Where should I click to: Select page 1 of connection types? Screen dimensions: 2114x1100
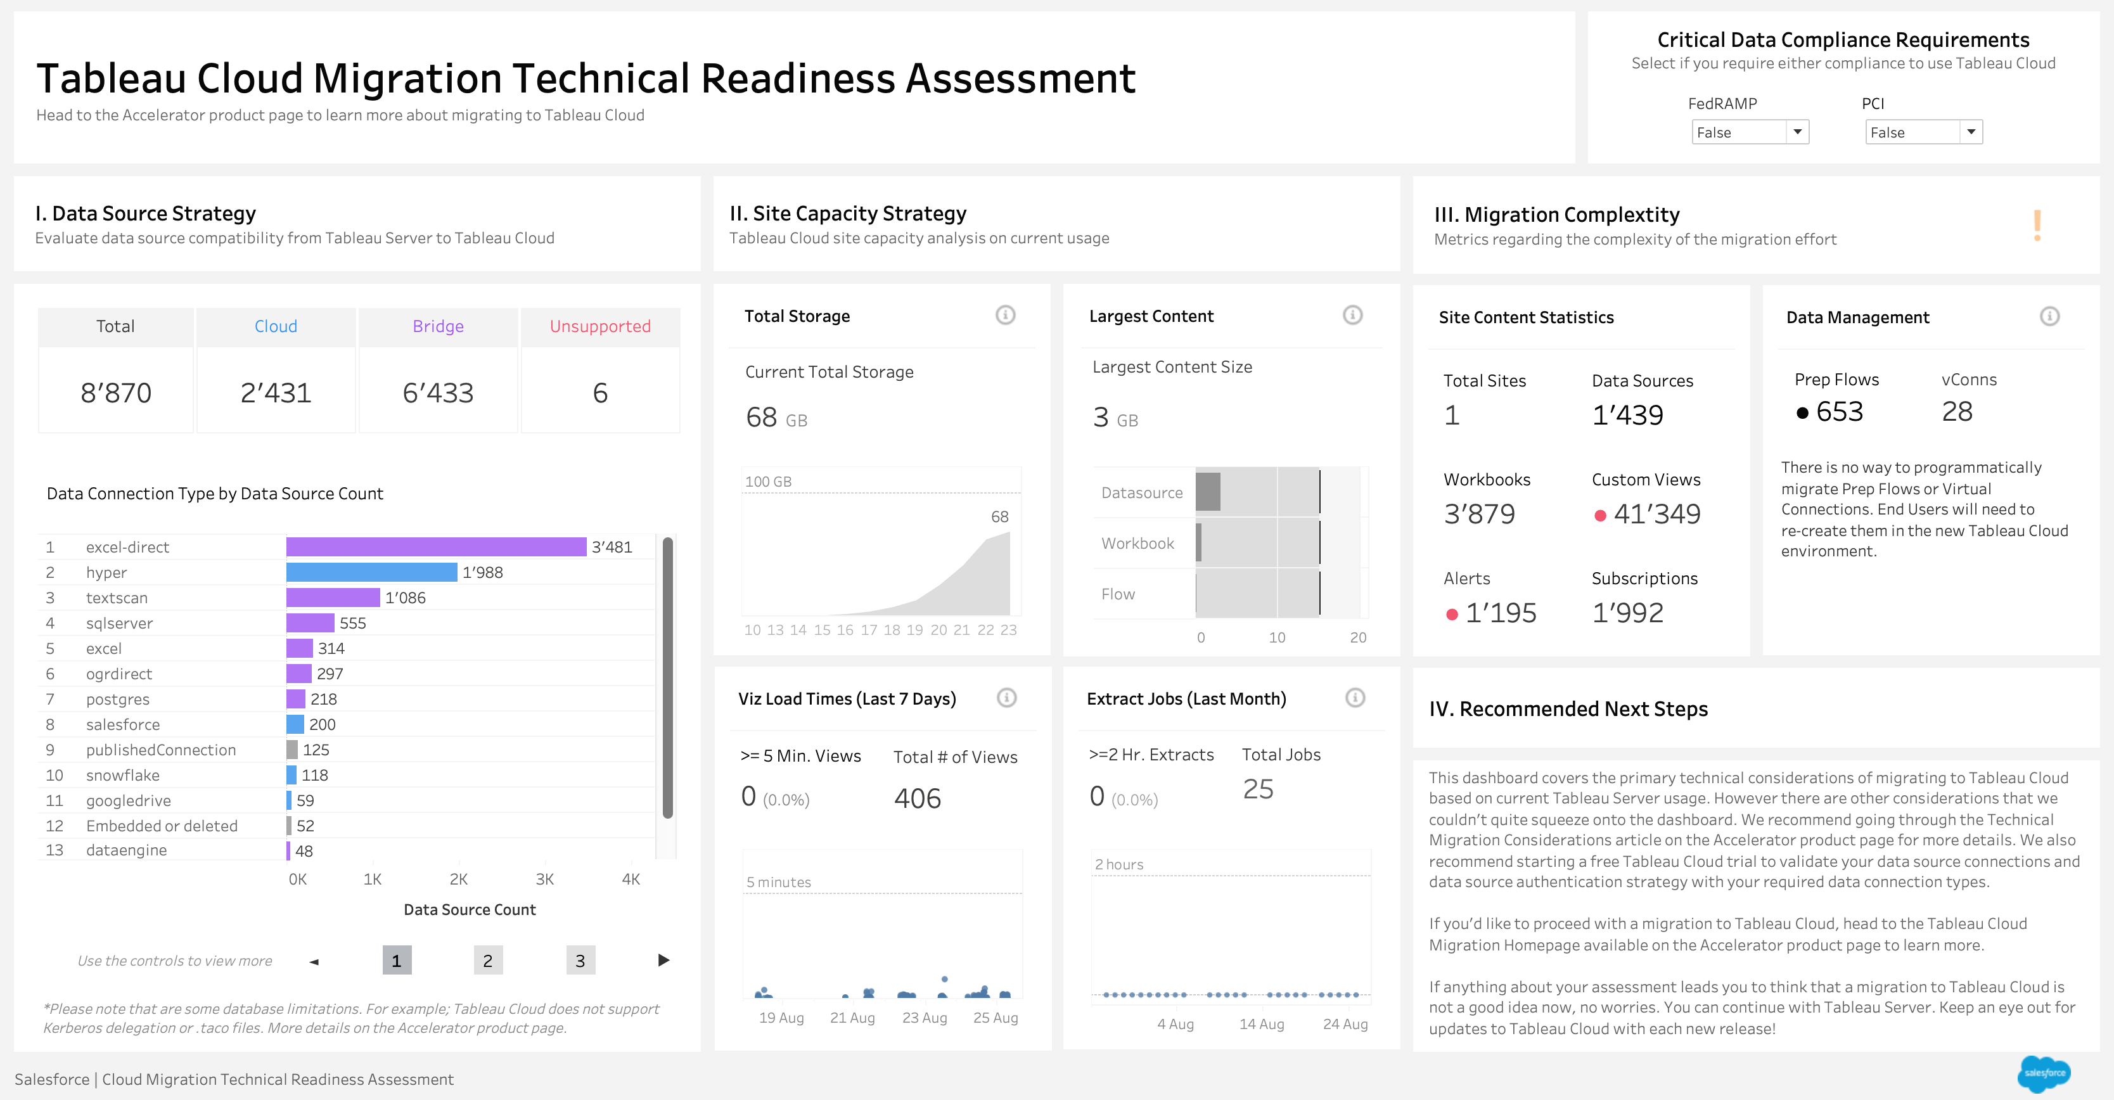click(x=397, y=961)
